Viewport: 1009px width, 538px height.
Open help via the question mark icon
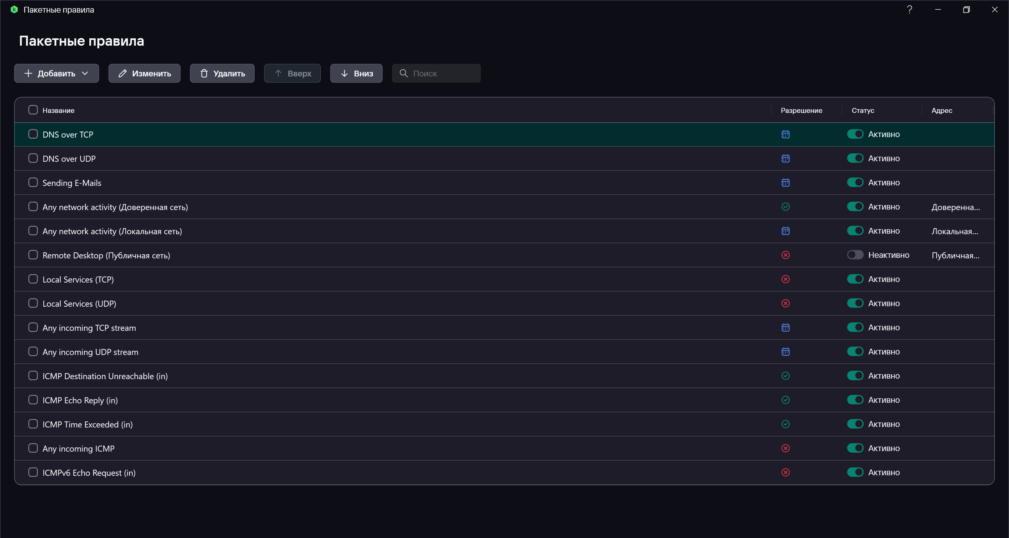909,10
